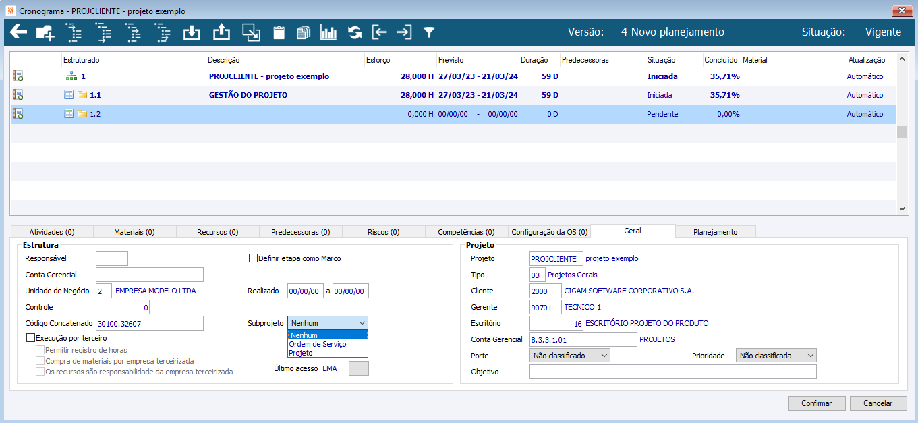The image size is (918, 423).
Task: Click the Esforço column header
Action: (400, 60)
